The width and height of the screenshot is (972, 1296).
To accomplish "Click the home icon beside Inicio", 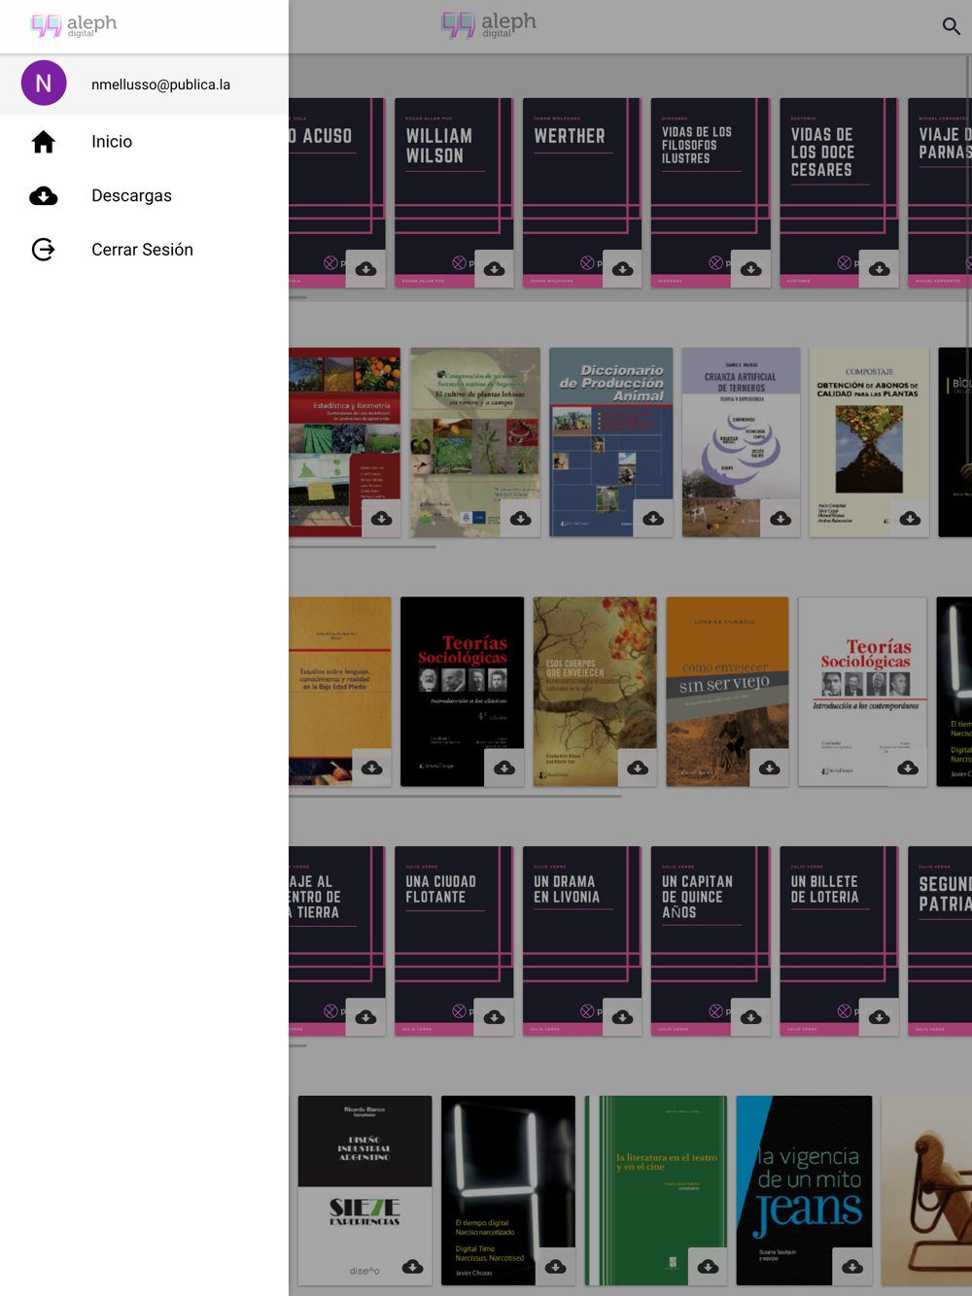I will tap(43, 142).
